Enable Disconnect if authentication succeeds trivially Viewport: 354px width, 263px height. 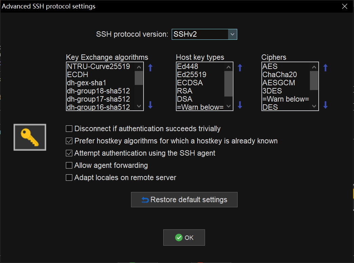tap(69, 129)
